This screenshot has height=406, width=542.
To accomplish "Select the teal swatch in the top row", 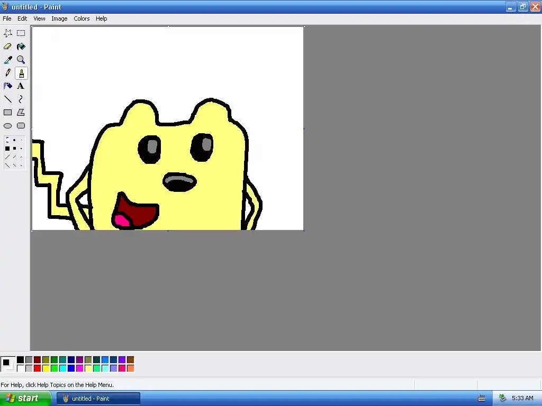I will pos(62,360).
